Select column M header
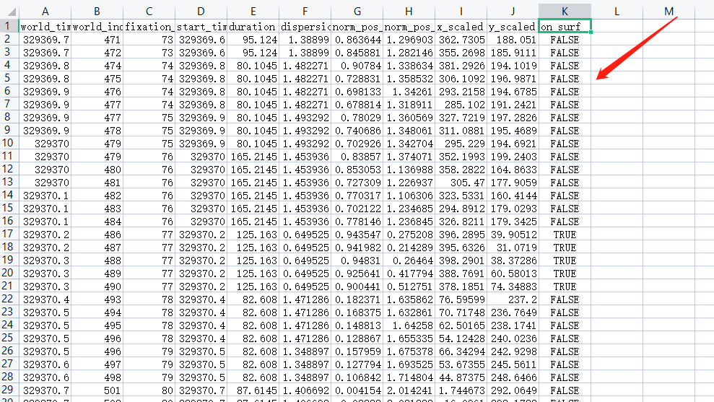The image size is (714, 402). coord(669,11)
